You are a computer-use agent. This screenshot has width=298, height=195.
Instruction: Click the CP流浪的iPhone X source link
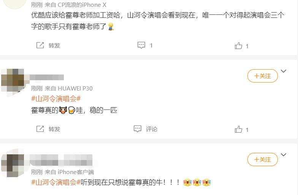coord(82,5)
